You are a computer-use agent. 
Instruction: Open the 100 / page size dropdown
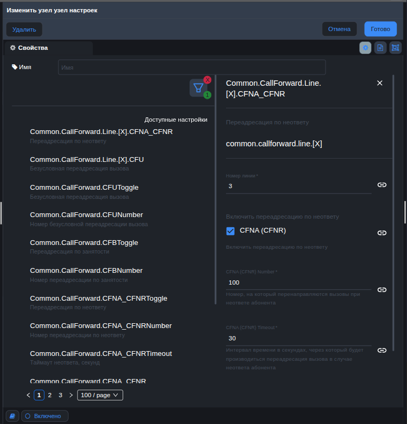[100, 395]
